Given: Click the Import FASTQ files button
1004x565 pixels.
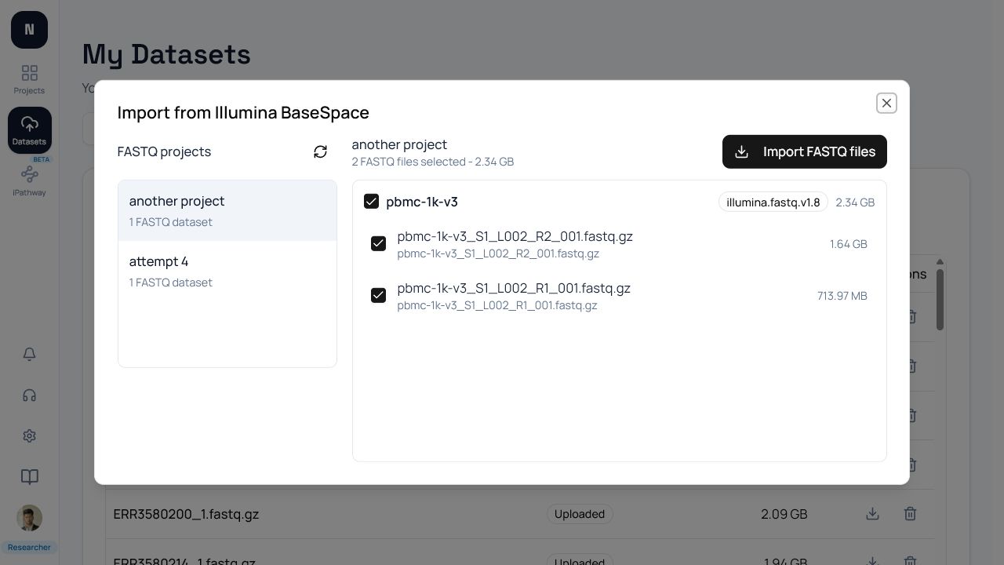Looking at the screenshot, I should click(x=805, y=151).
